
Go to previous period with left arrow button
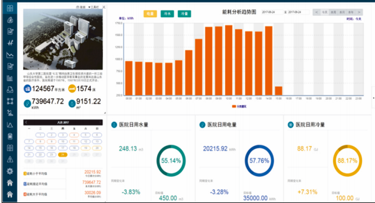coord(316,12)
